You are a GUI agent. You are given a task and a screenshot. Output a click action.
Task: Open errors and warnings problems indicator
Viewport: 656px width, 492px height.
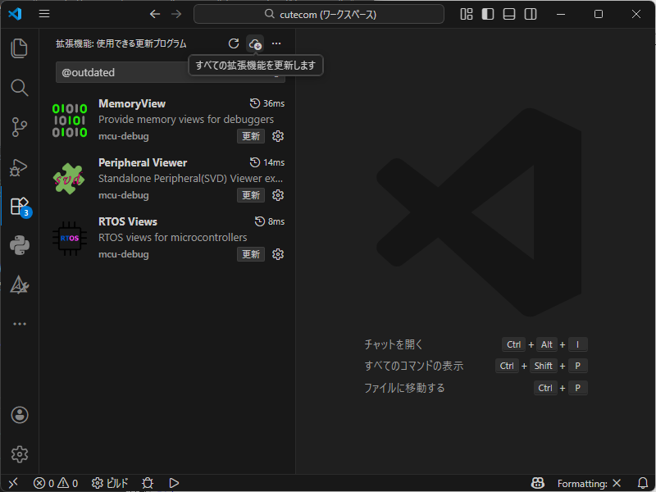(x=56, y=483)
